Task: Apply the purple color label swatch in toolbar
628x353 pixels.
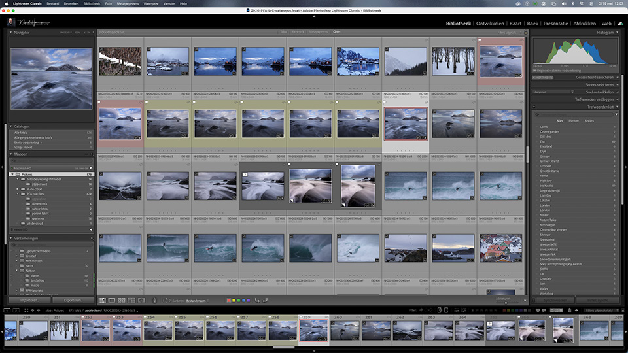Action: [249, 301]
